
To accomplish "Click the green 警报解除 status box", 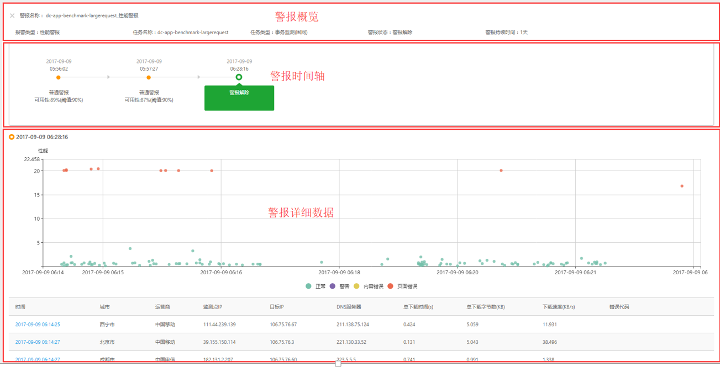I will pyautogui.click(x=239, y=98).
